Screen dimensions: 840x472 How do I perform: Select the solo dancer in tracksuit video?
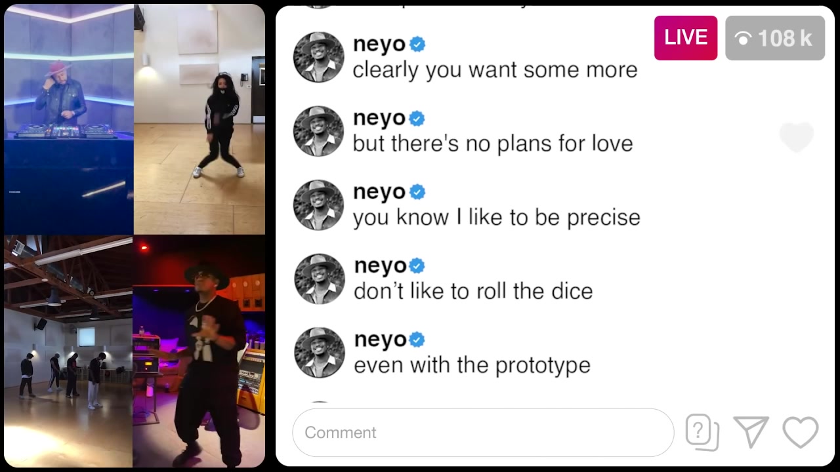pos(199,119)
